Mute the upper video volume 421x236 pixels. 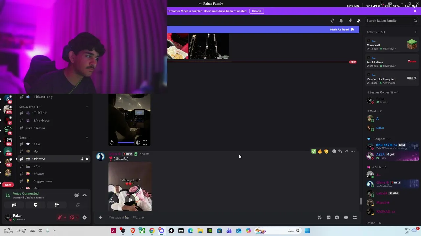pos(138,142)
